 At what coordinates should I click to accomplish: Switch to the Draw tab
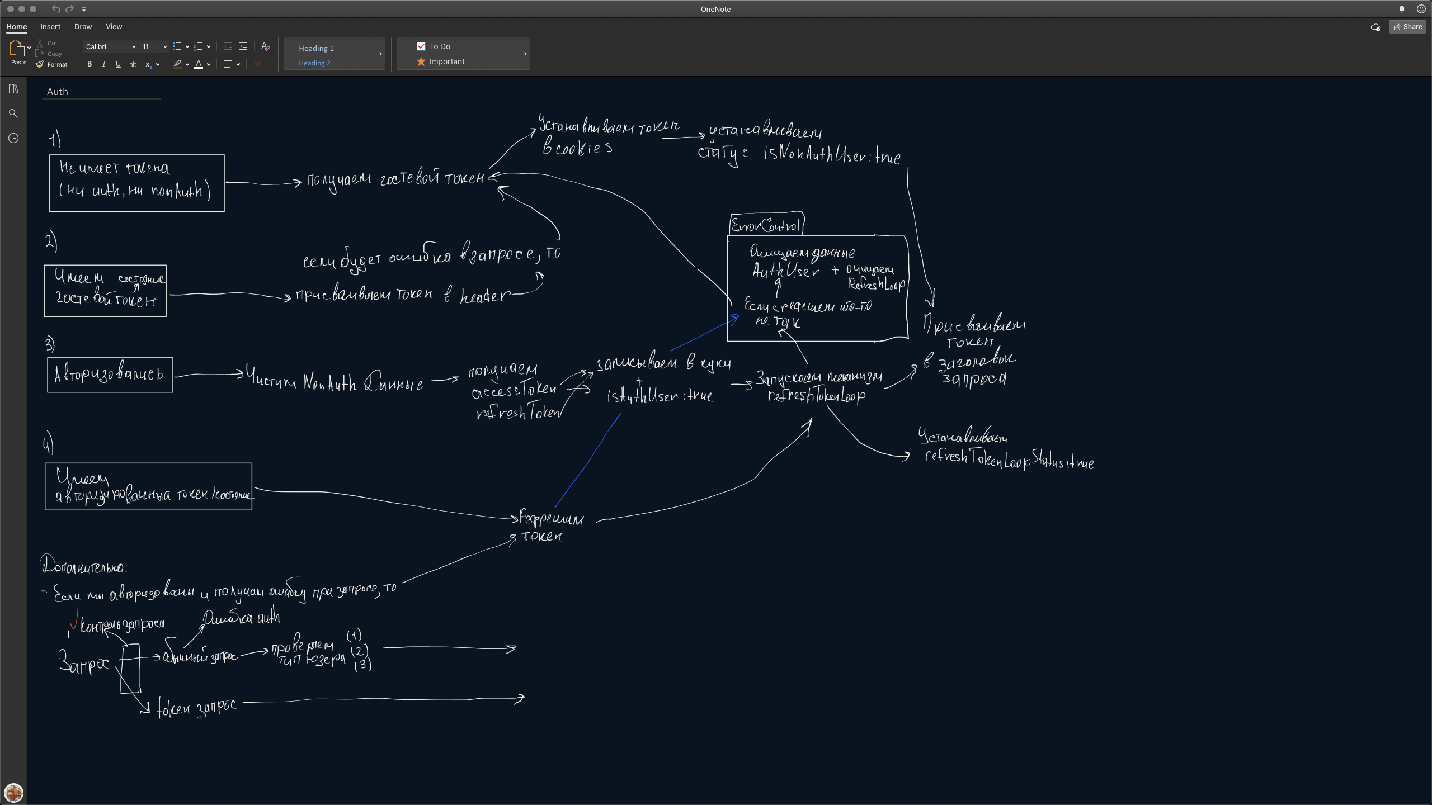(83, 26)
